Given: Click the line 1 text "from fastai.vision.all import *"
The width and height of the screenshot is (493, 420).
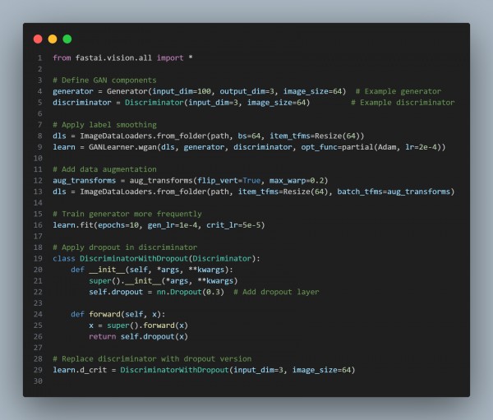Looking at the screenshot, I should tap(122, 58).
